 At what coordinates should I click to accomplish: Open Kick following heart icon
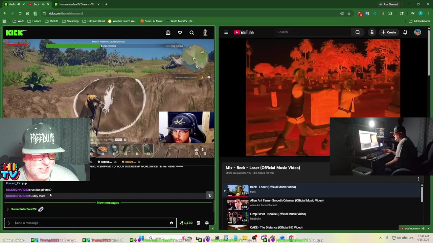click(x=180, y=33)
